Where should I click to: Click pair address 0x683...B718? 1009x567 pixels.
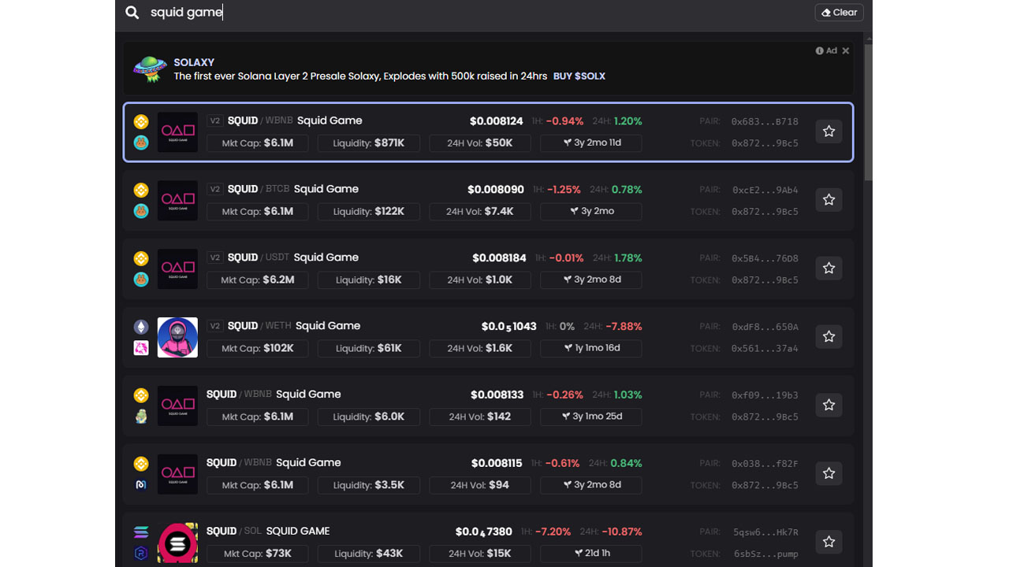[x=765, y=121]
